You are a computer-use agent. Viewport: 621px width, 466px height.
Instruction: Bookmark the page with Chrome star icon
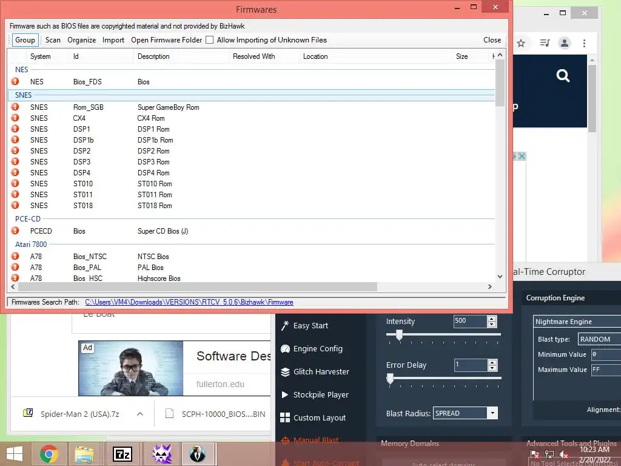coord(521,43)
